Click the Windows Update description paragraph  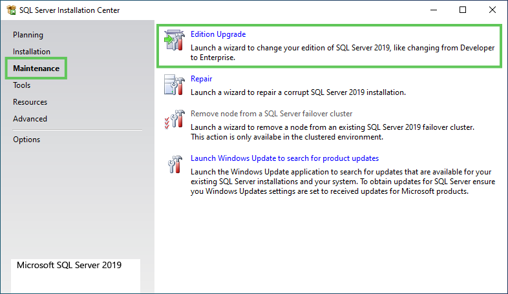point(343,182)
